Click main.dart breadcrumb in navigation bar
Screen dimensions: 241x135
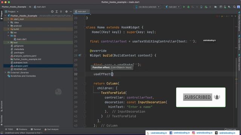40,7
